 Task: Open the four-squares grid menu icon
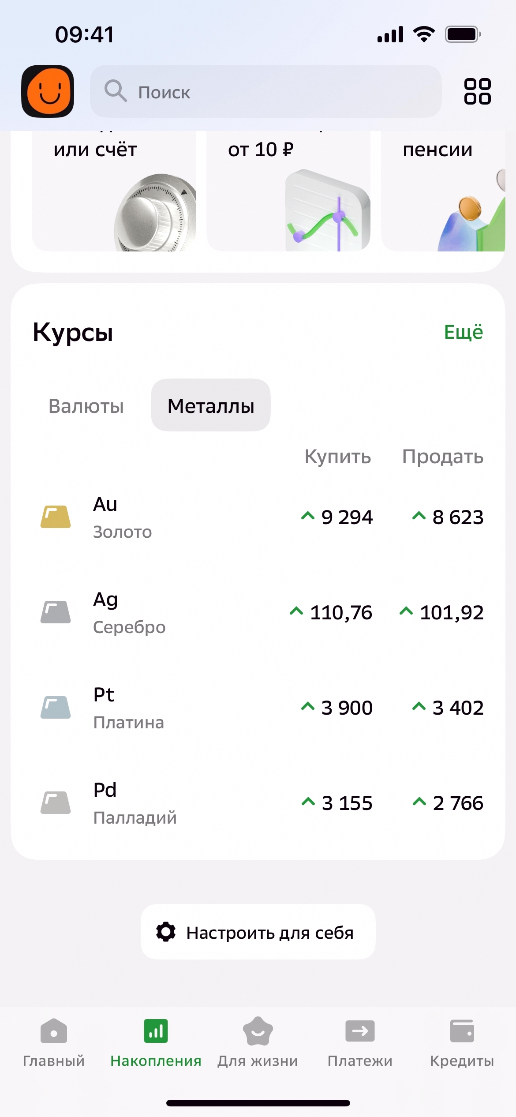coord(477,91)
